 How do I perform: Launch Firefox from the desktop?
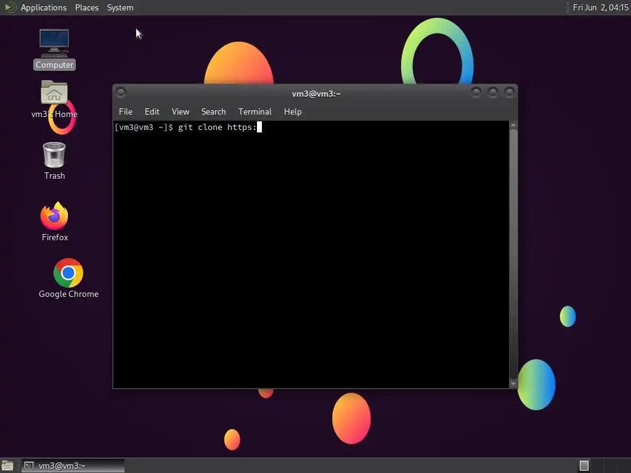[x=54, y=221]
